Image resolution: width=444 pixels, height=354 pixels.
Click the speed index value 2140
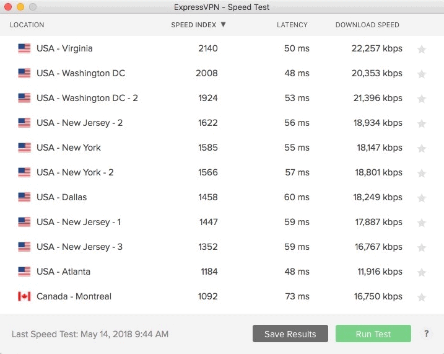208,48
